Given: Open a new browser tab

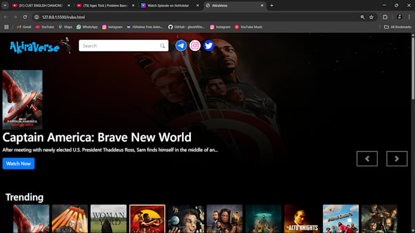Looking at the screenshot, I should 272,5.
